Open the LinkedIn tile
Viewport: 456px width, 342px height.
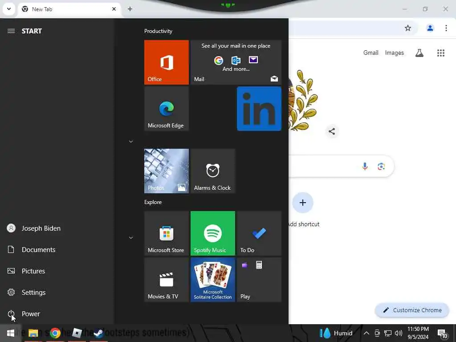(259, 109)
